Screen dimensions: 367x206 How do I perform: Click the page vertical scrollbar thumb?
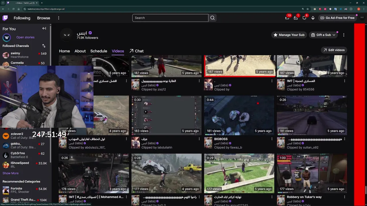coord(366,190)
